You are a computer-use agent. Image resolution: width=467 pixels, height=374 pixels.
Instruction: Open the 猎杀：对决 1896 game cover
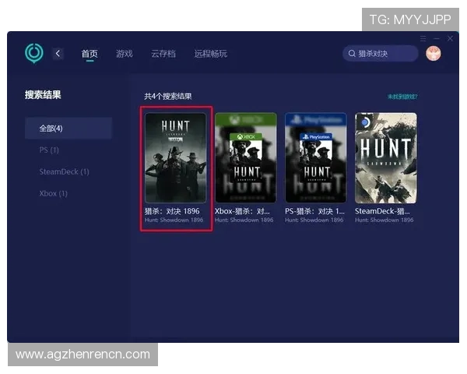pos(175,157)
